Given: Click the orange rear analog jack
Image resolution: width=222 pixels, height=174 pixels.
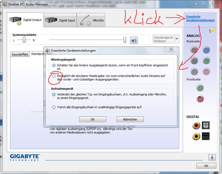Looking at the screenshot, I should 194,49.
